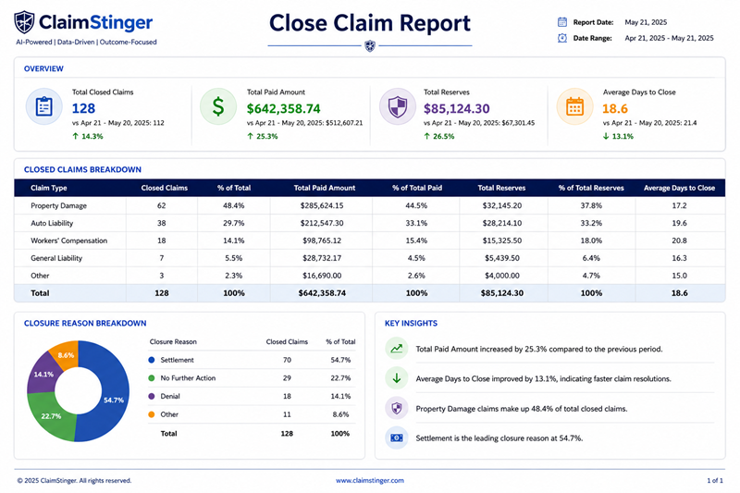The width and height of the screenshot is (740, 493).
Task: Click the % of Total Paid column header
Action: tap(417, 188)
